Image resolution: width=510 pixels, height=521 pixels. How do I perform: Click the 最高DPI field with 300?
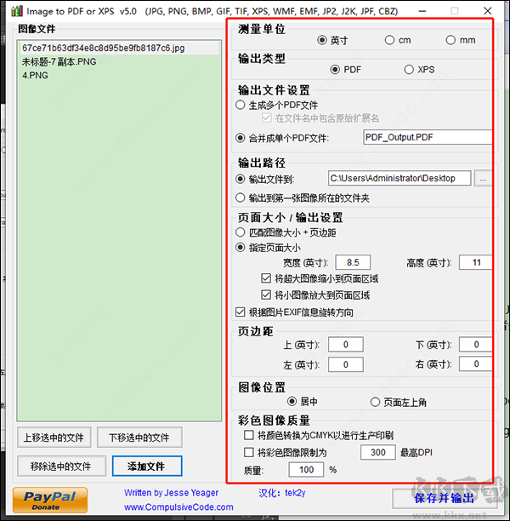[x=378, y=452]
